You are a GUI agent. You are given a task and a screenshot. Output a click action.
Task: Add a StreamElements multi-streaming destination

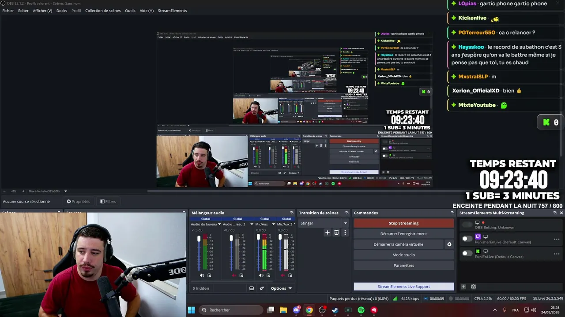463,287
